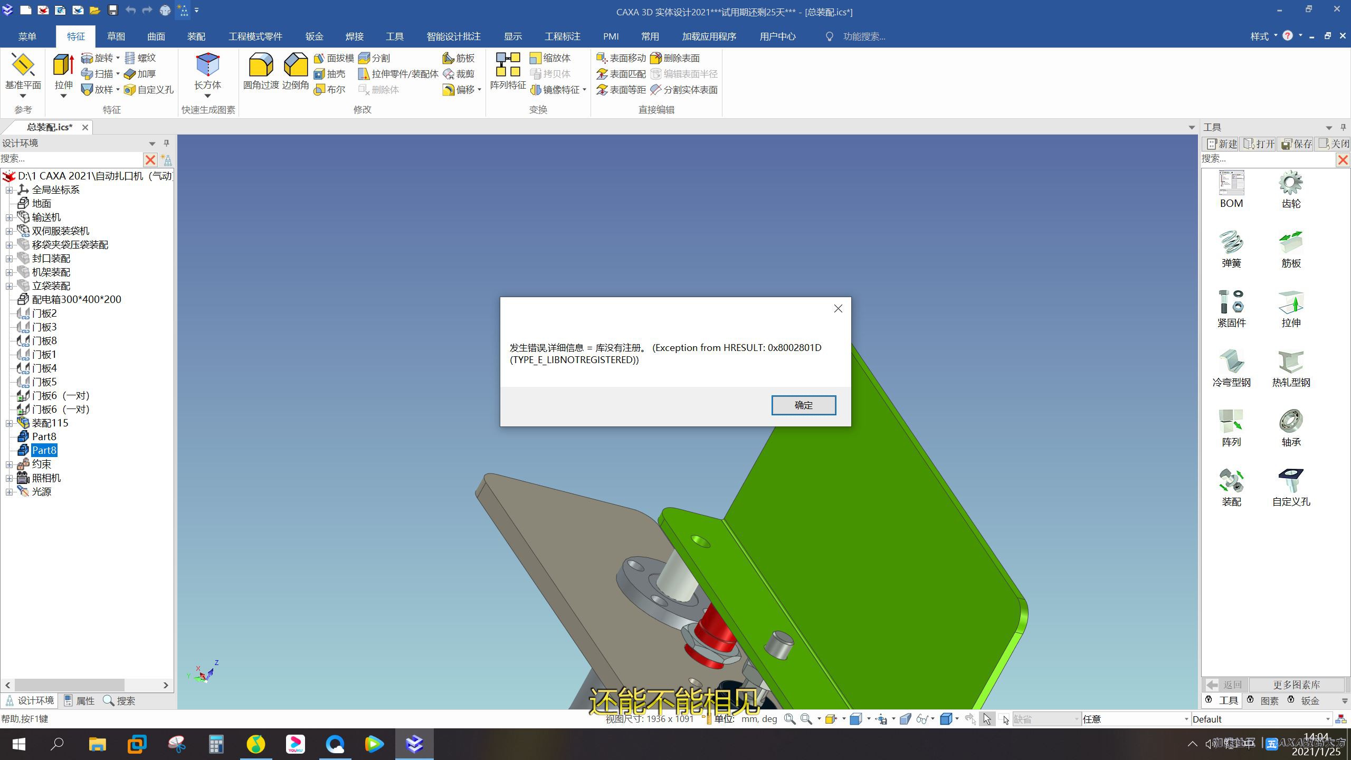Viewport: 1351px width, 760px height.
Task: Select the 圆角过渡 fillet tool
Action: point(261,65)
